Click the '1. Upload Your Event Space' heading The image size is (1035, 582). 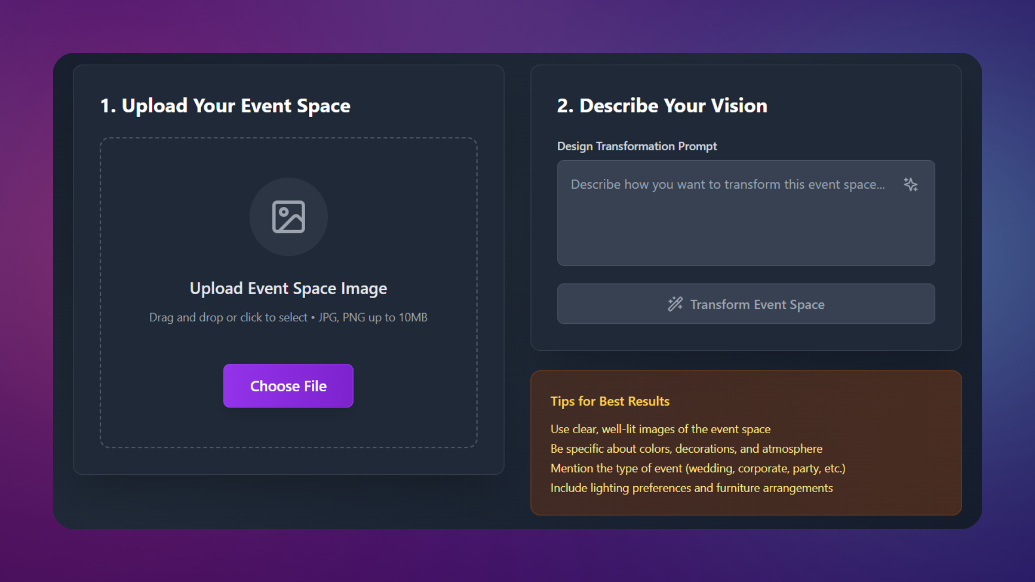click(225, 106)
